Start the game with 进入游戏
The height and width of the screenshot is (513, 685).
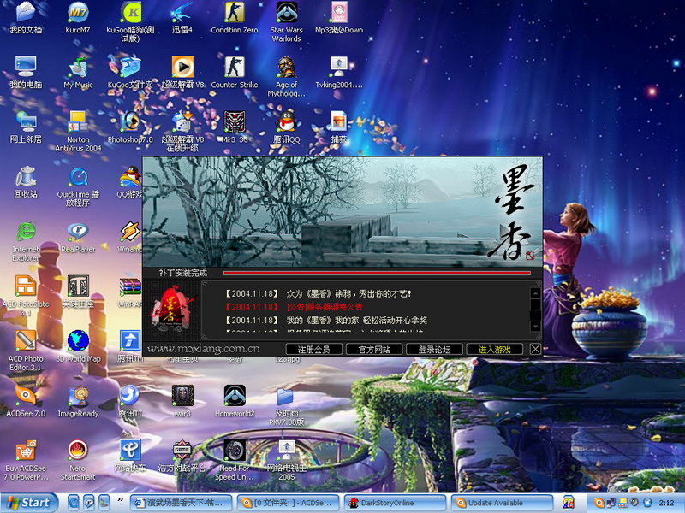(x=495, y=350)
